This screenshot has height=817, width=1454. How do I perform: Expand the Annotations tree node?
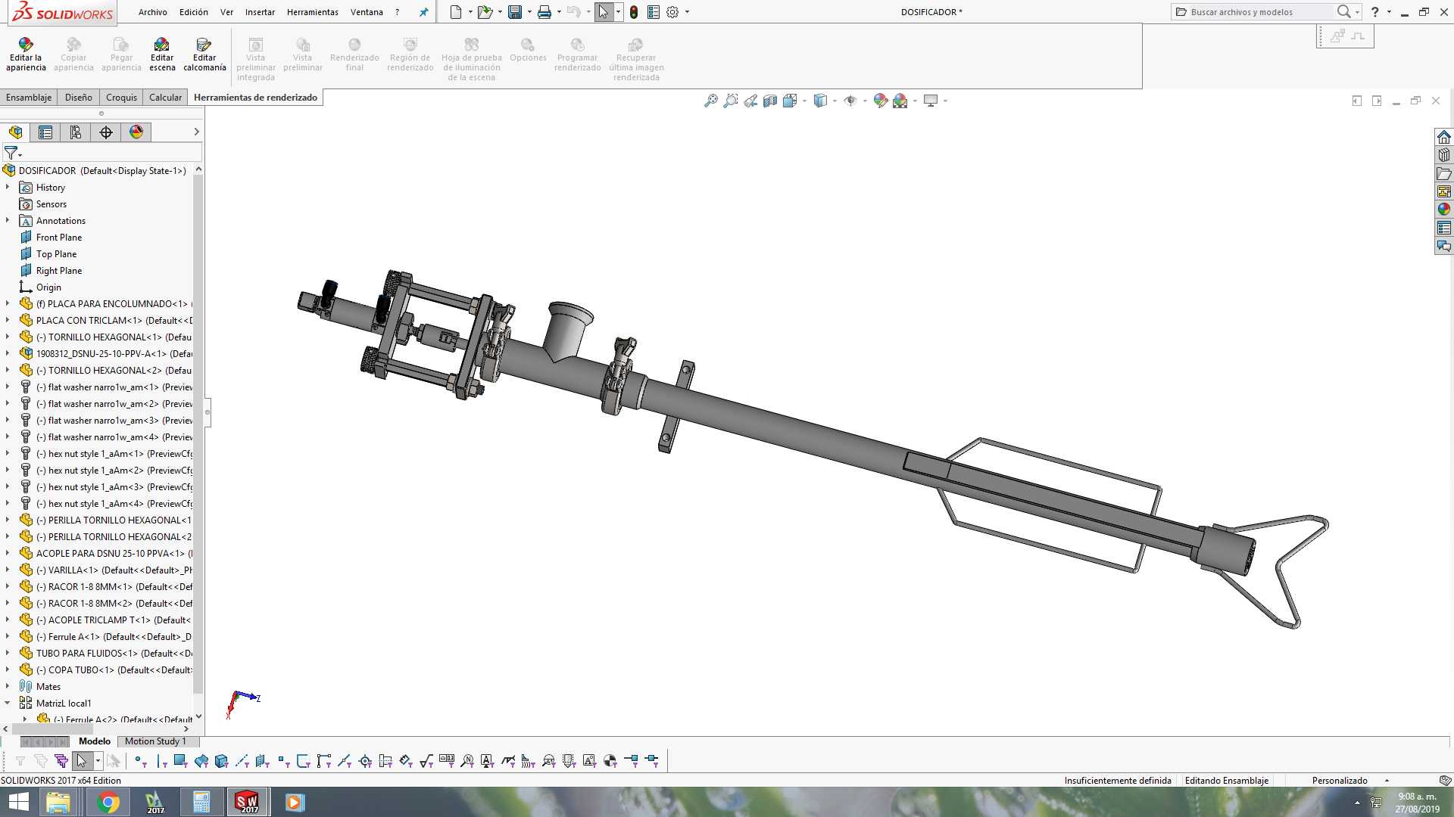(8, 220)
